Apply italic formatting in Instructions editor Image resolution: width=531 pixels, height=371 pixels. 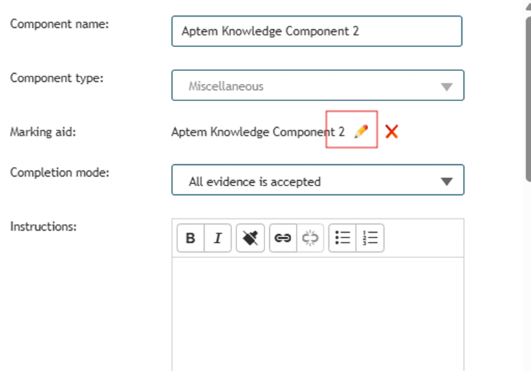pos(218,238)
